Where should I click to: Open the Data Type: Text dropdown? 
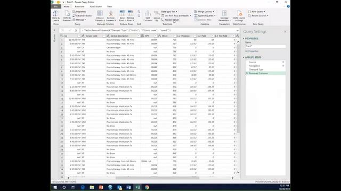point(169,12)
